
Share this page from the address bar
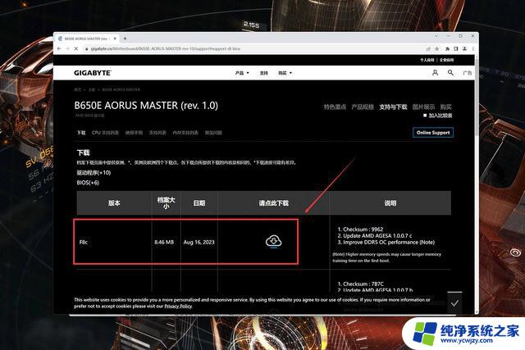(428, 49)
